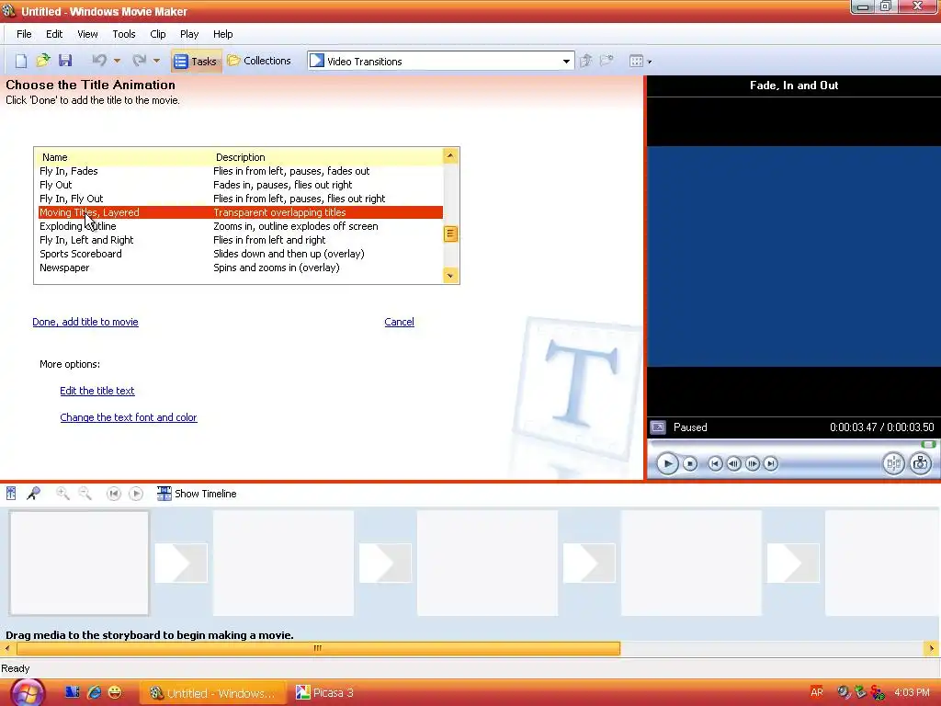Image resolution: width=941 pixels, height=706 pixels.
Task: Undo the last action
Action: [99, 61]
